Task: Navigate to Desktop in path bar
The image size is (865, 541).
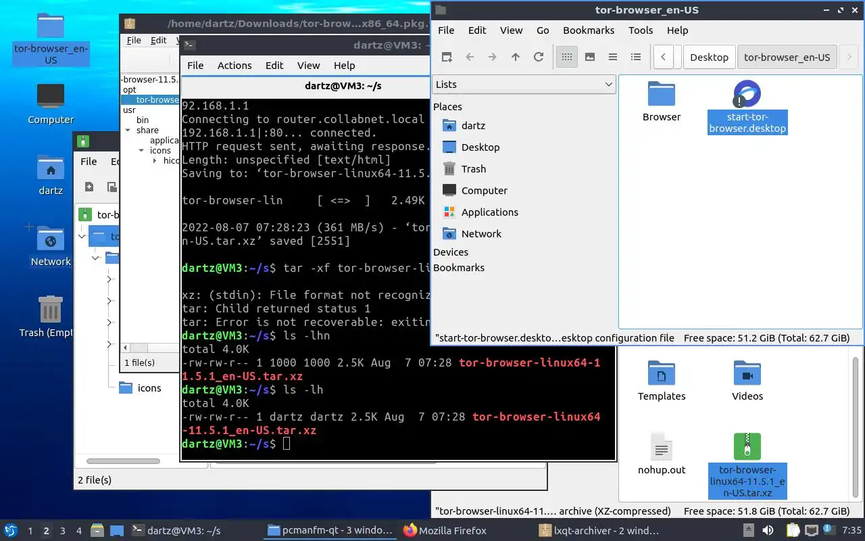Action: (709, 57)
